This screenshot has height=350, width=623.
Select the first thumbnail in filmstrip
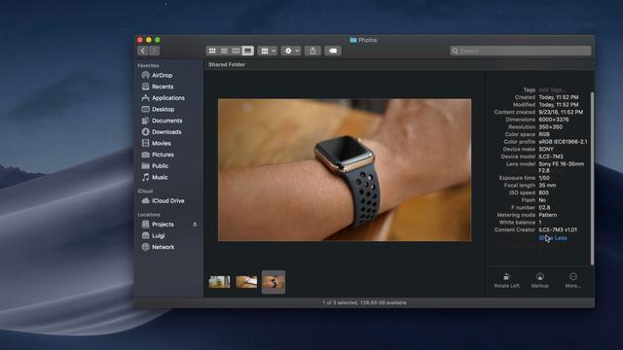click(219, 282)
